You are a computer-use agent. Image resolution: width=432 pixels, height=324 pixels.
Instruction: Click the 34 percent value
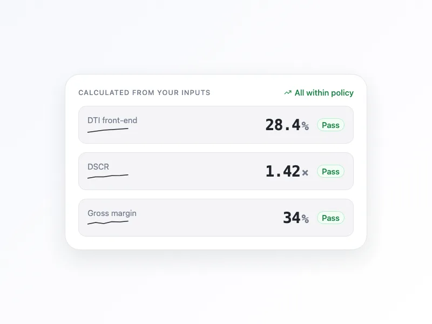[292, 218]
